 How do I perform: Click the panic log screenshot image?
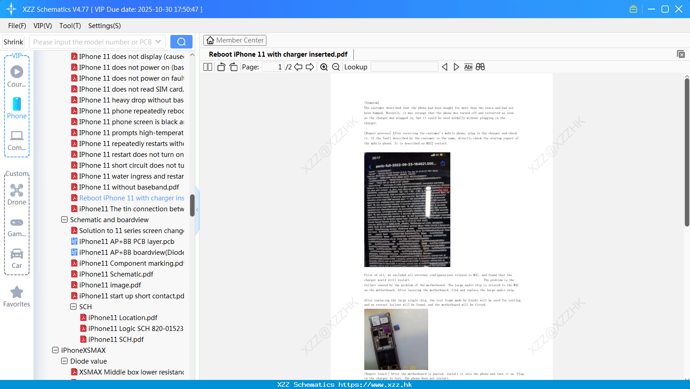407,209
